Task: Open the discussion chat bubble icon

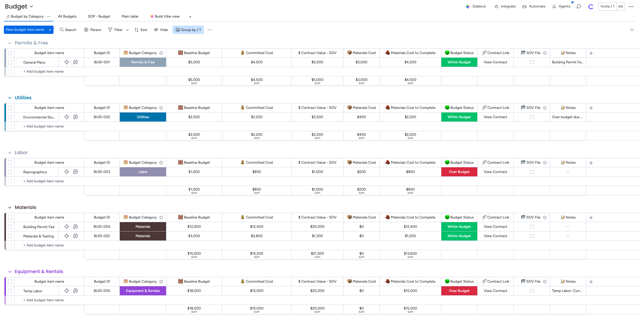Action: pos(579,6)
